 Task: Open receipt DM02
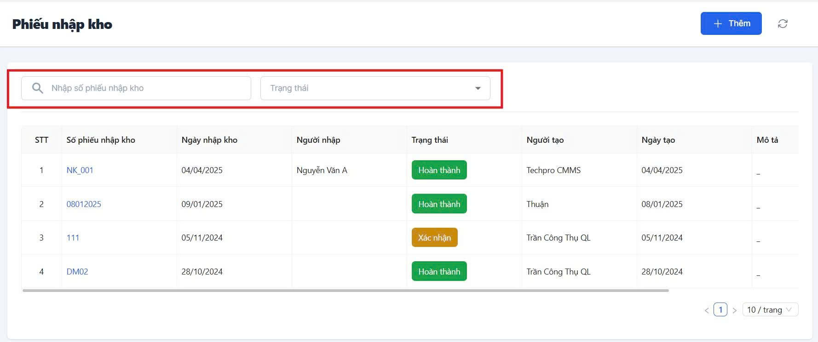pos(77,272)
